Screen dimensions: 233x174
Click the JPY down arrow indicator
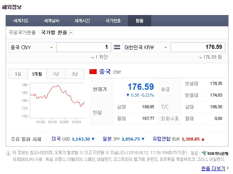click(143, 139)
